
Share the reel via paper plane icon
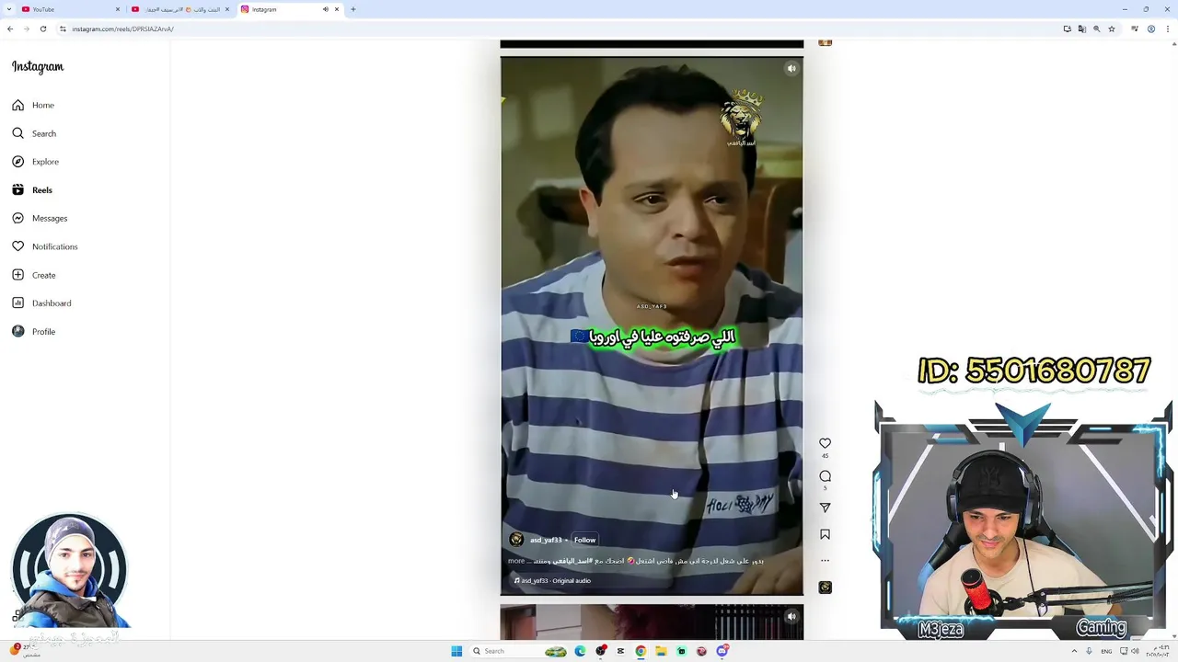point(825,508)
